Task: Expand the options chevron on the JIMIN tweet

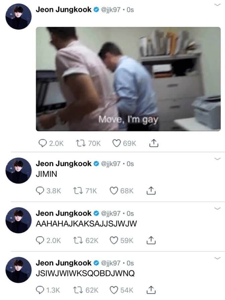Action: [217, 159]
